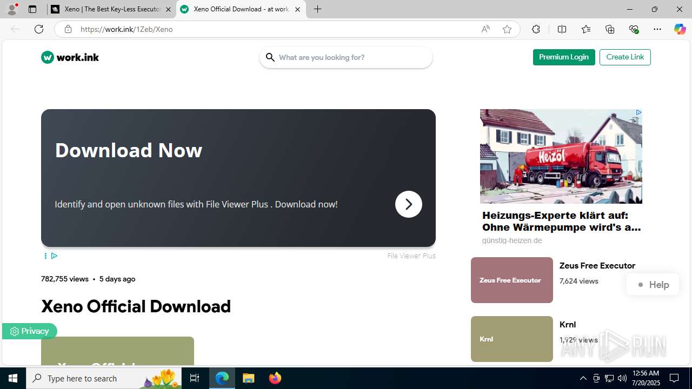Open Browser essentials heart icon
Image resolution: width=692 pixels, height=389 pixels.
tap(634, 29)
